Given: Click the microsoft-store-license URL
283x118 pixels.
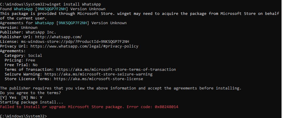Looking at the screenshot, I should pos(98,79).
